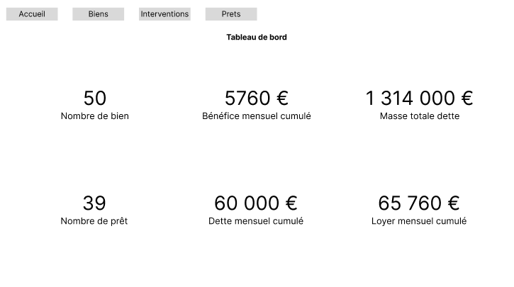The height and width of the screenshot is (287, 514).
Task: Select the Loyer mensuel cumulé label
Action: click(419, 221)
